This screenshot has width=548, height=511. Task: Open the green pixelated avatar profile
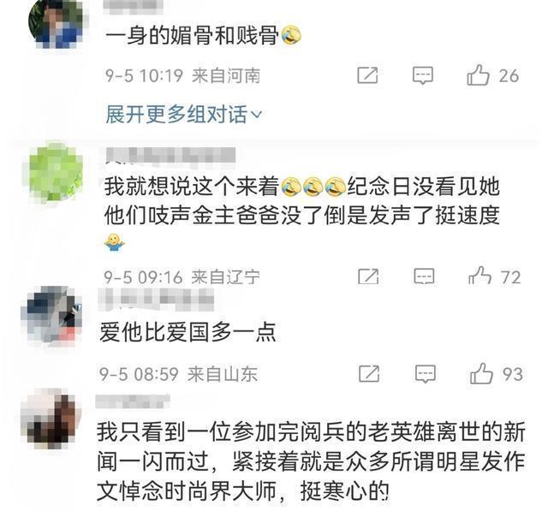(x=56, y=172)
